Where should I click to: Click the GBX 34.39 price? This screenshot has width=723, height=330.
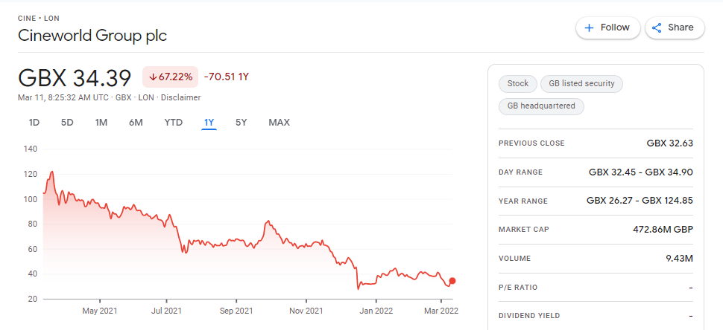point(75,78)
